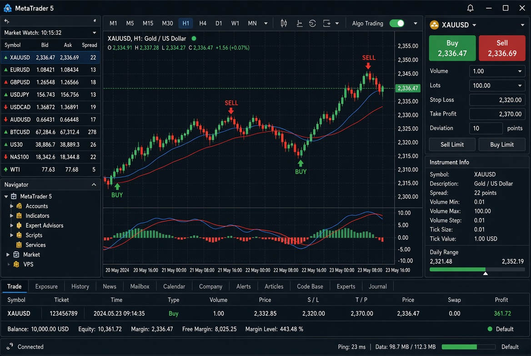Image resolution: width=531 pixels, height=356 pixels.
Task: Expand the Market node arrow in Navigator
Action: pyautogui.click(x=8, y=254)
